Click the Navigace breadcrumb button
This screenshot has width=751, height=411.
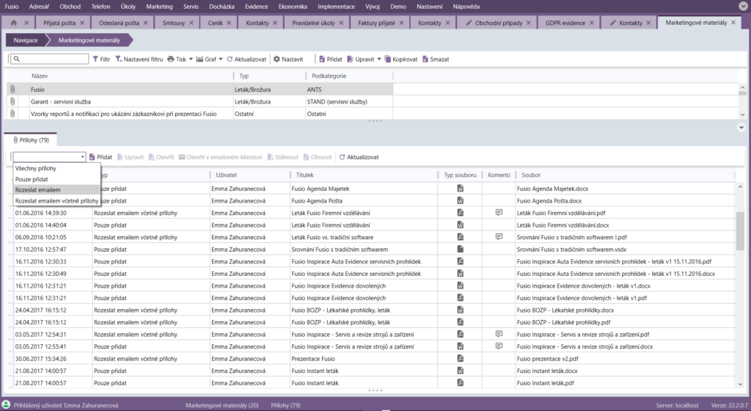(26, 40)
